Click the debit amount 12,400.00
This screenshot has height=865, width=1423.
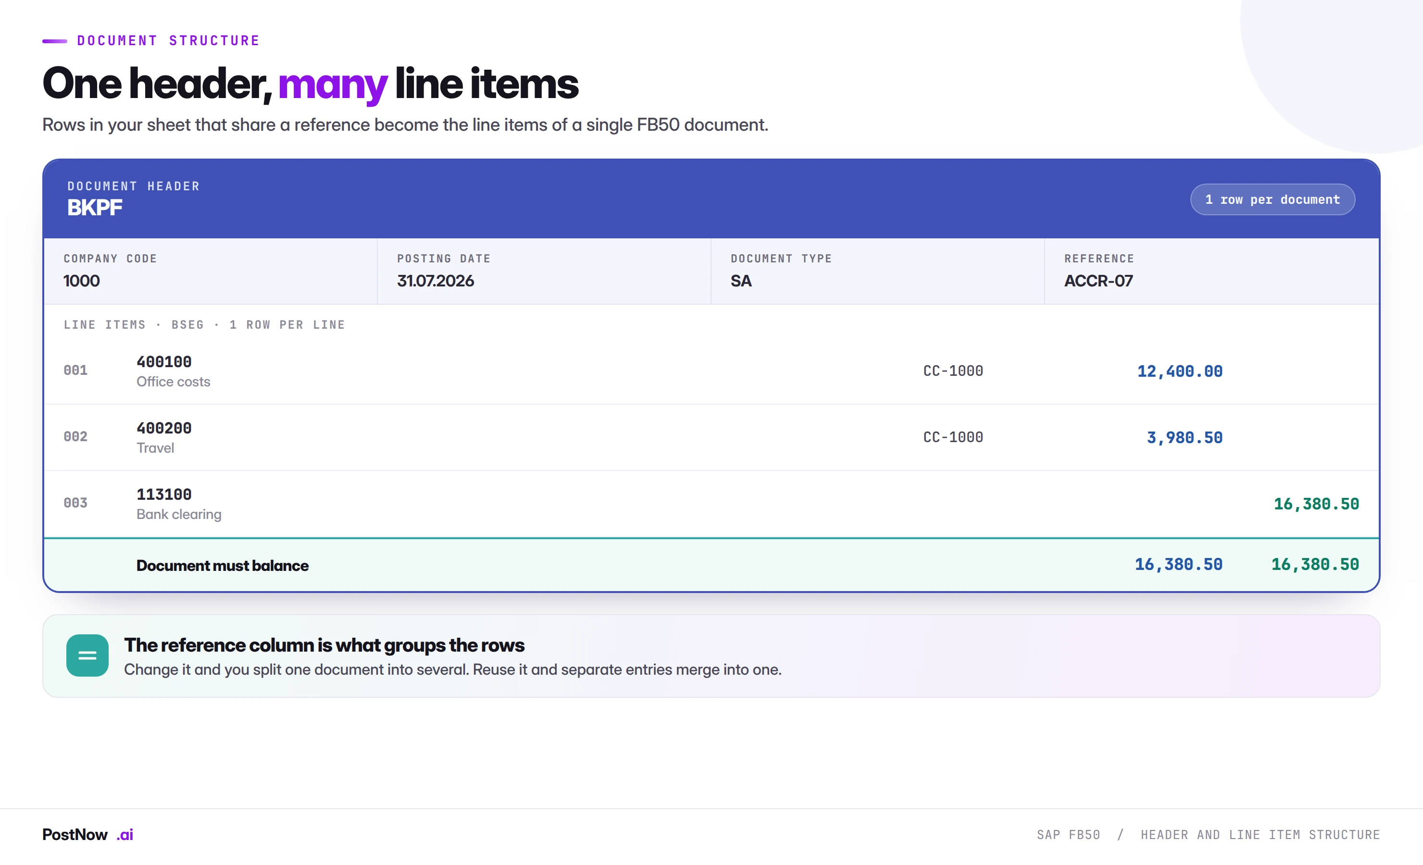click(1180, 371)
